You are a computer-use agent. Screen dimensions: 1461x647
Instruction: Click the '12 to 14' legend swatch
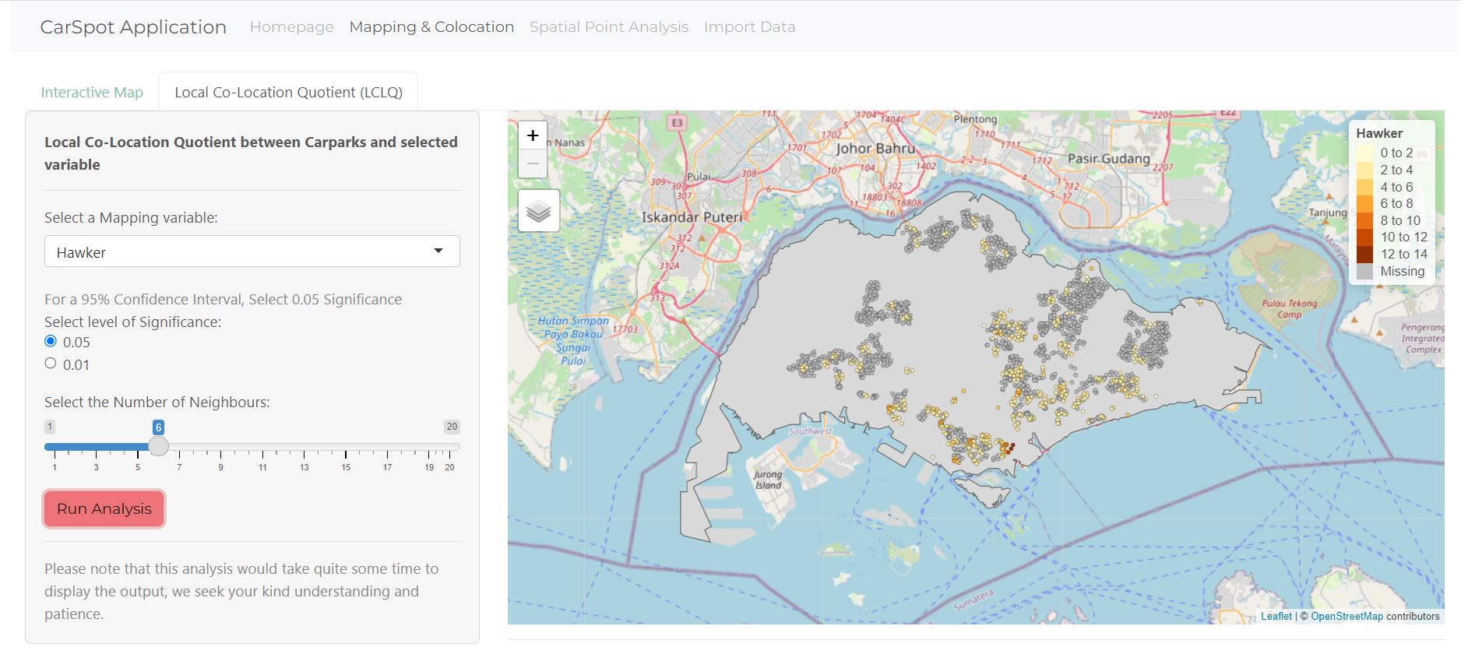click(x=1364, y=255)
